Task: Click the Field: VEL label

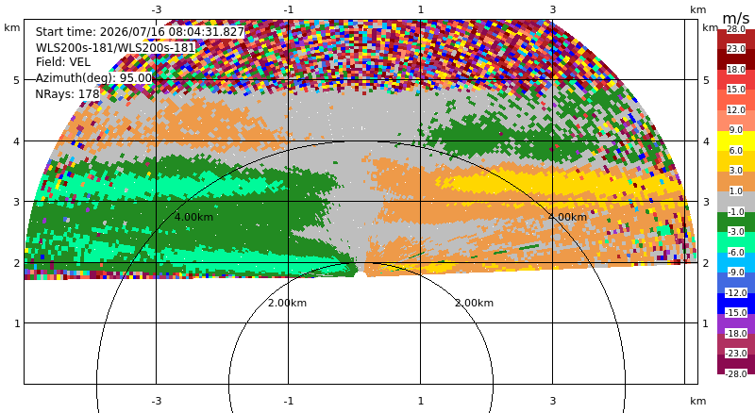Action: coord(63,62)
